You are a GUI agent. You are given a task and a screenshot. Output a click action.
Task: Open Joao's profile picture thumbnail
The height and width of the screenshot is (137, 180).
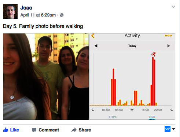tap(10, 11)
